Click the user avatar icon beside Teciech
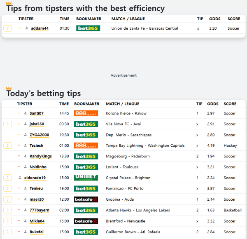This screenshot has width=247, height=239. tap(26, 145)
